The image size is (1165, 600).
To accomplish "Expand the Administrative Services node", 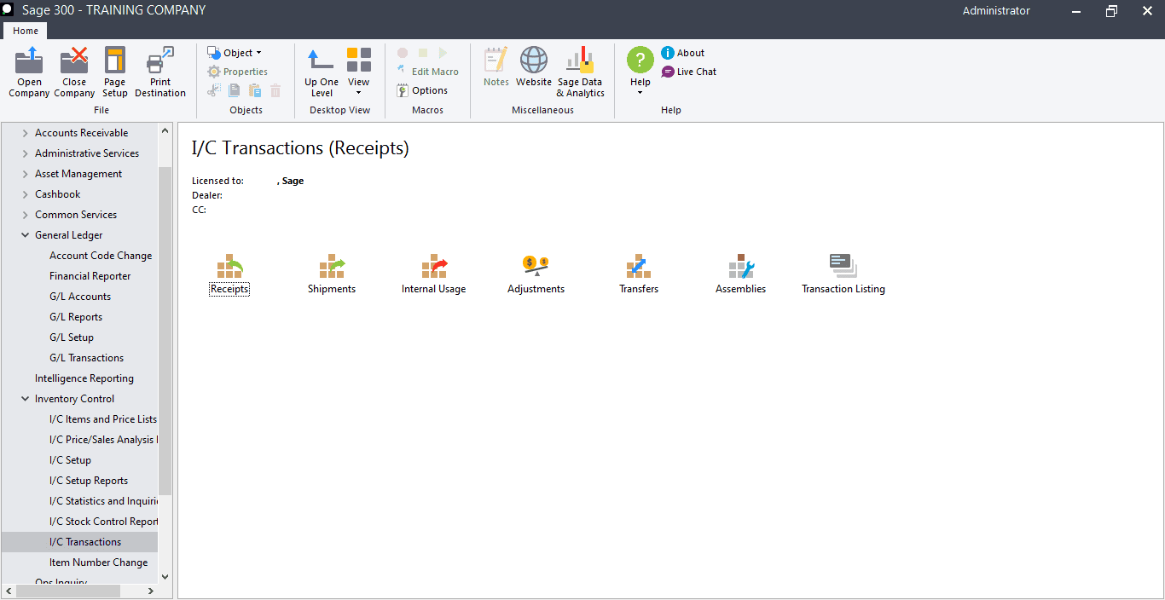I will (x=26, y=153).
